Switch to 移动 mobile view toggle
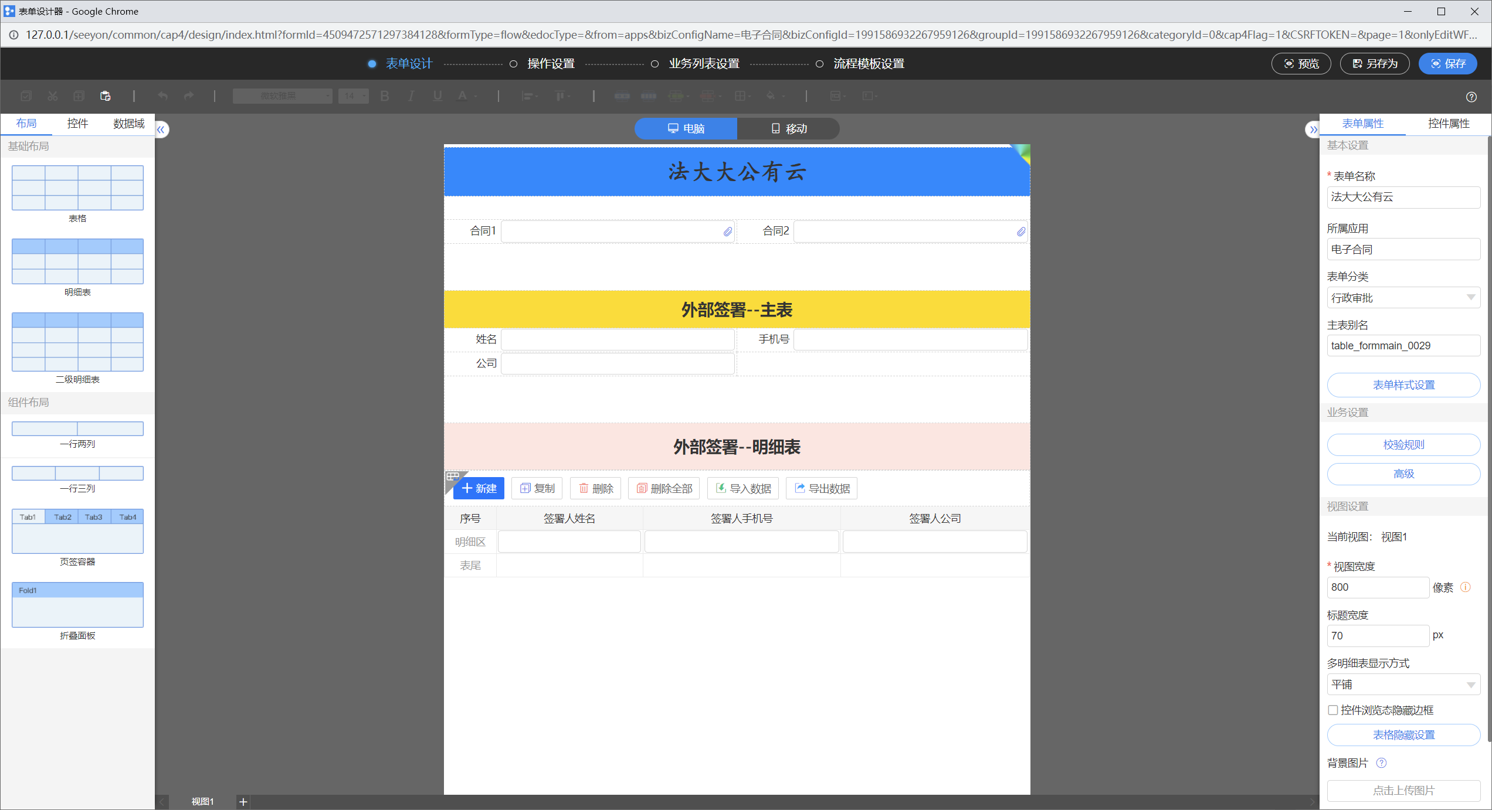This screenshot has width=1492, height=810. [x=788, y=128]
